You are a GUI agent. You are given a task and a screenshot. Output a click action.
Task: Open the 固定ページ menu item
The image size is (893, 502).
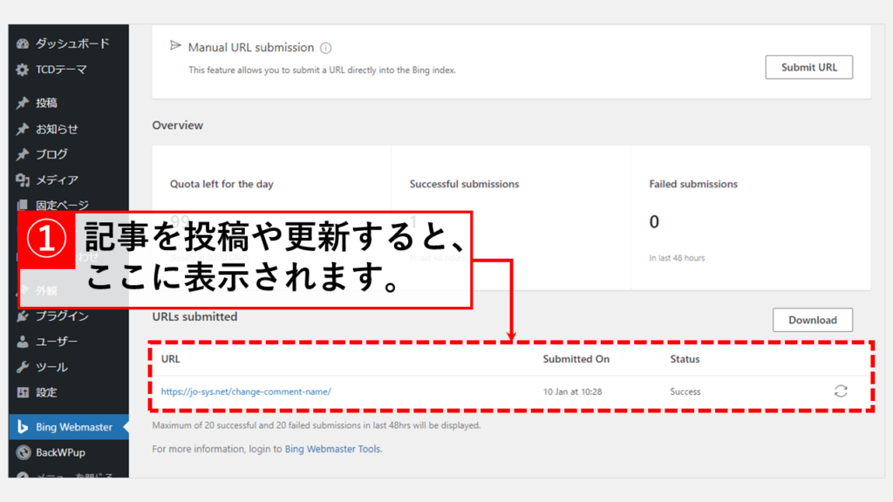tap(62, 206)
